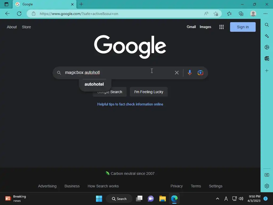Image resolution: width=273 pixels, height=205 pixels.
Task: View site information lock icon
Action: coord(34,14)
